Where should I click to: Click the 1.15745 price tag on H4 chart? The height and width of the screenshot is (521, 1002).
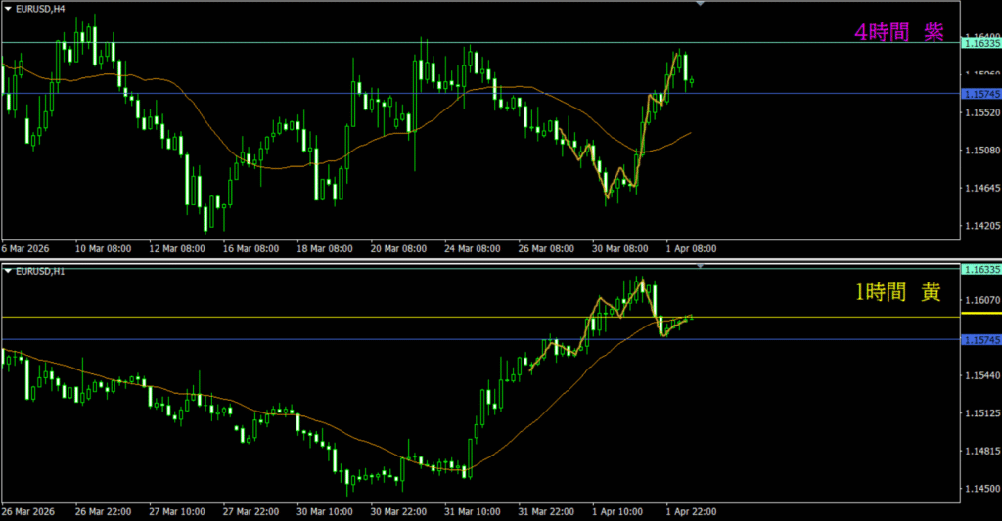pos(980,94)
